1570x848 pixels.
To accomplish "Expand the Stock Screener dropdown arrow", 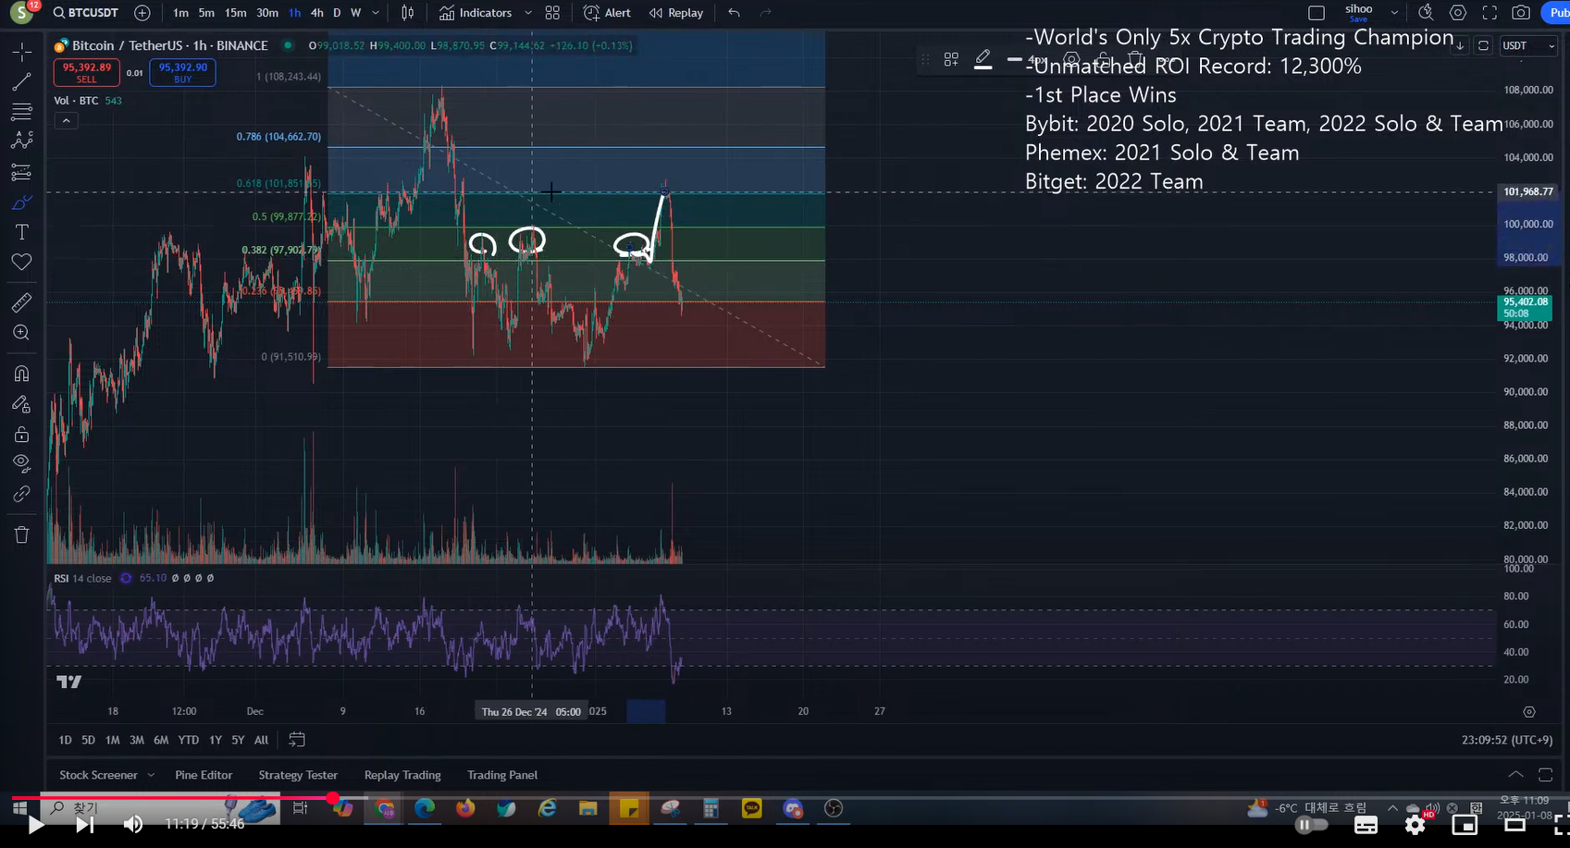I will tap(151, 775).
